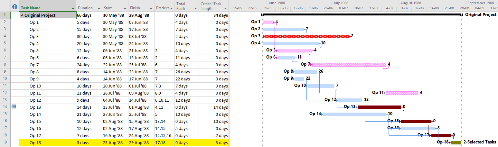
Task: Click the Op 7 duration cell
Action: 89,65
